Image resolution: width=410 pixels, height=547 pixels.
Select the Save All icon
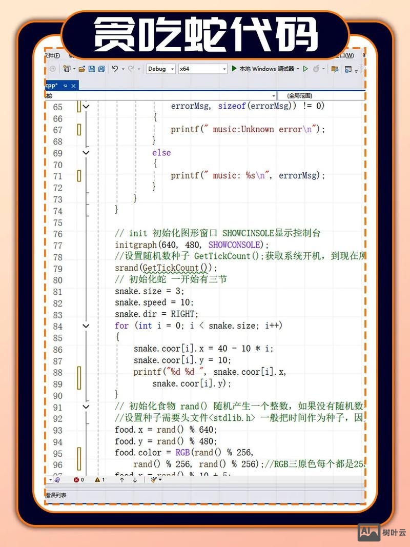pyautogui.click(x=100, y=69)
